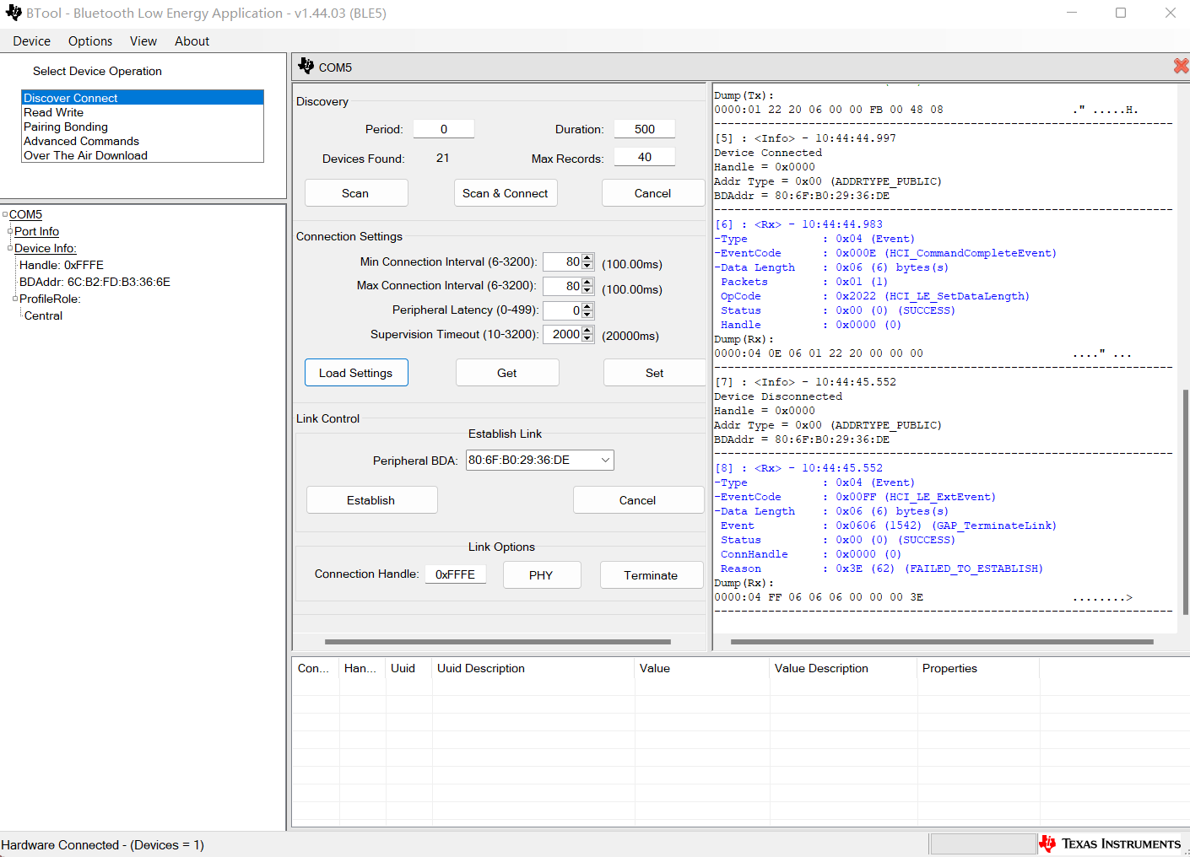Increase Min Connection Interval with up arrow
Screen dimensions: 1190x857
click(x=587, y=257)
